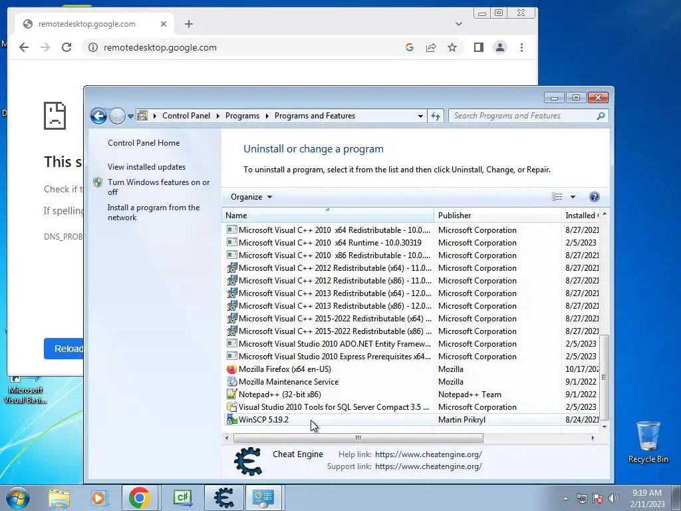Select Microsoft Visual C++ 2010 x64 Redistributable
The height and width of the screenshot is (511, 681).
[412, 230]
